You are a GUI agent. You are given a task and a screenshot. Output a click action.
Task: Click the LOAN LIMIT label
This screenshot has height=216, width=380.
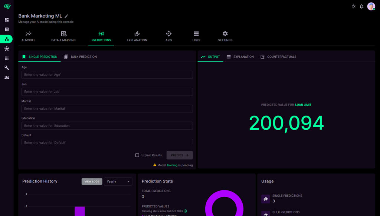303,105
